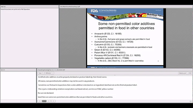Select the 2014NutritionWebinarDay2.pdf pod title

tap(70, 7)
